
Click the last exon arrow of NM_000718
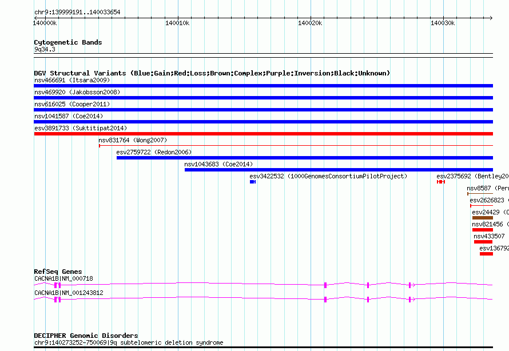point(412,285)
